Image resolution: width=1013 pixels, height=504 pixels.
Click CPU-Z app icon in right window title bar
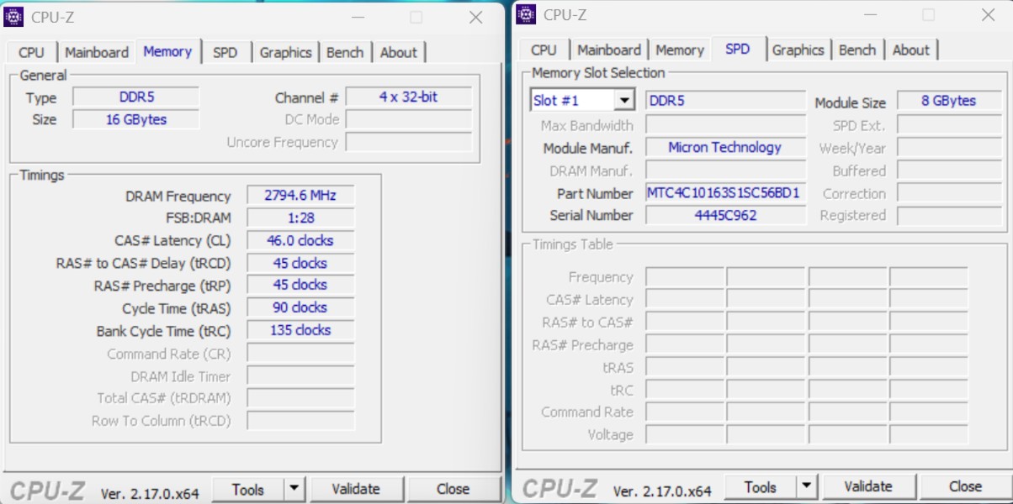[x=527, y=14]
